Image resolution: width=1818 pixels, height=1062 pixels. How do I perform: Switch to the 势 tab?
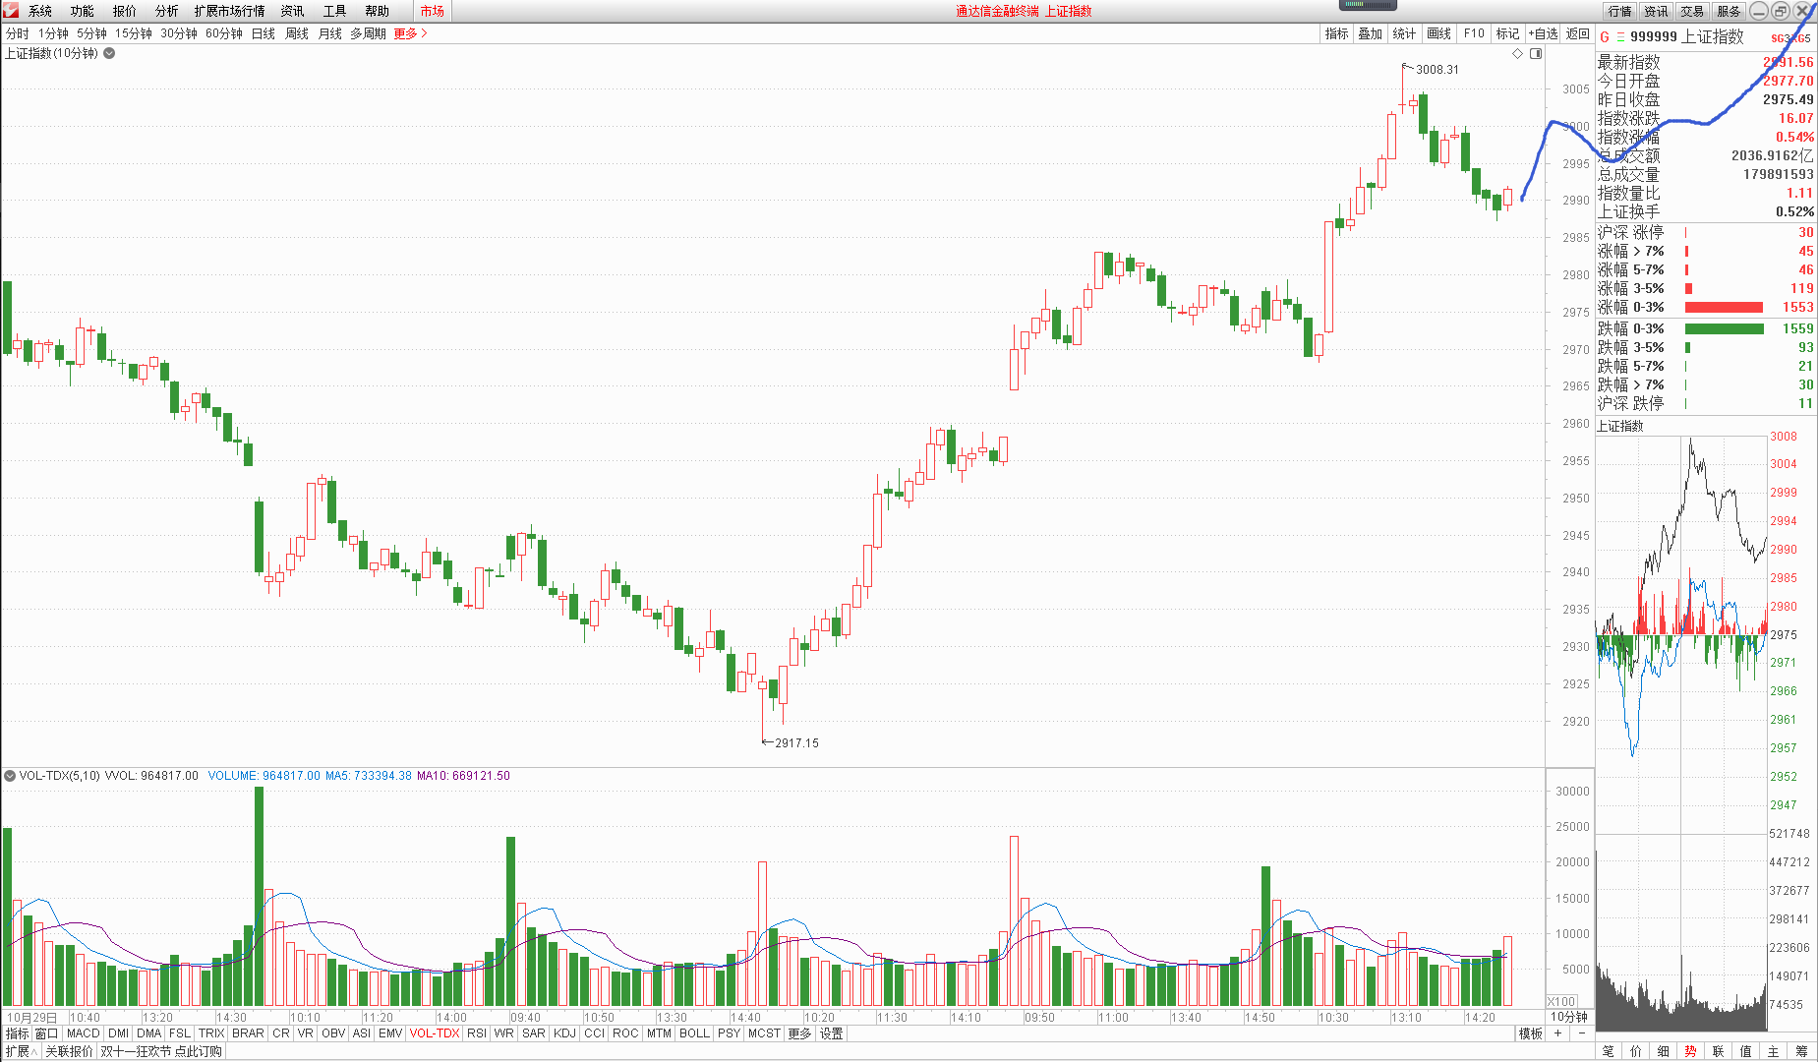click(x=1690, y=1051)
